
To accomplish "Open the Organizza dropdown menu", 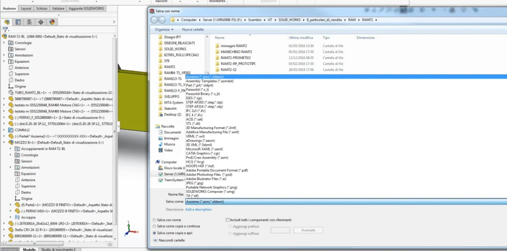I will (164, 29).
